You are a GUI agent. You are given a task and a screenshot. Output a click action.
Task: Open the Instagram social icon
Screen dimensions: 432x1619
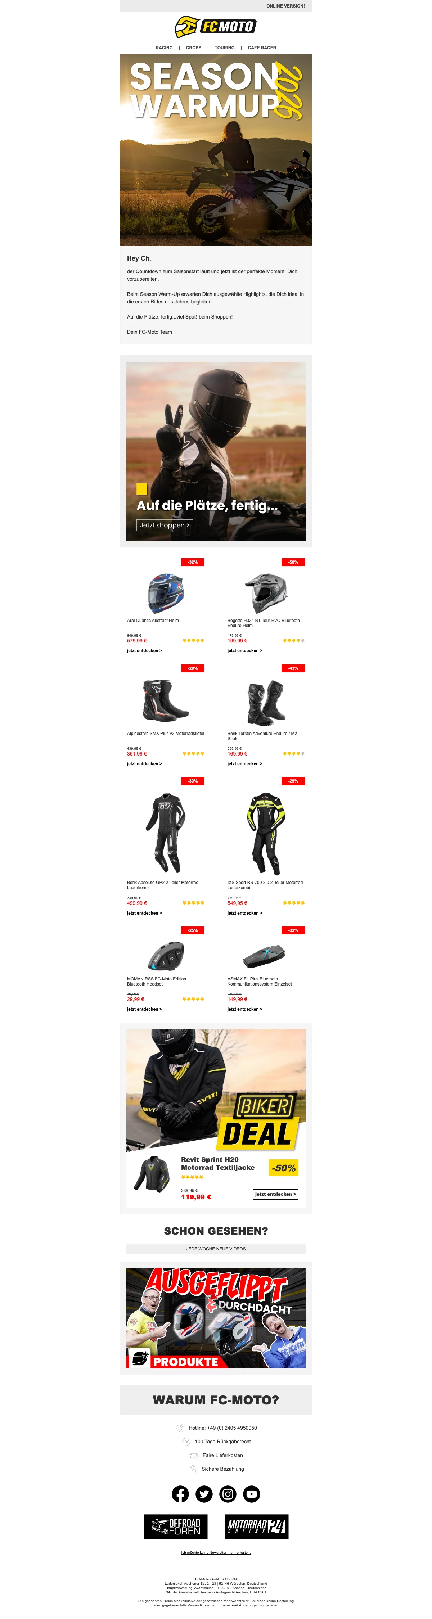tap(228, 1494)
